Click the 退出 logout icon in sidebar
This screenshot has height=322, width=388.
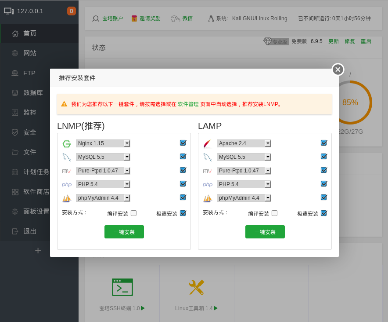pos(15,231)
